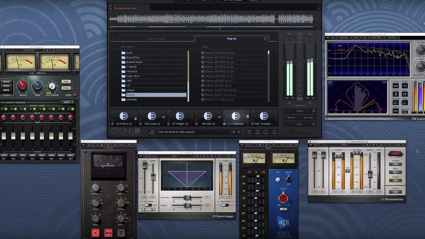Click the L1 Release slider handle
Image resolution: width=425 pixels, height=239 pixels.
click(x=370, y=174)
